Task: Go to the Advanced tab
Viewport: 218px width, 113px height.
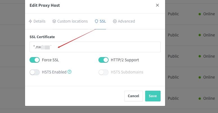Action: [x=124, y=21]
